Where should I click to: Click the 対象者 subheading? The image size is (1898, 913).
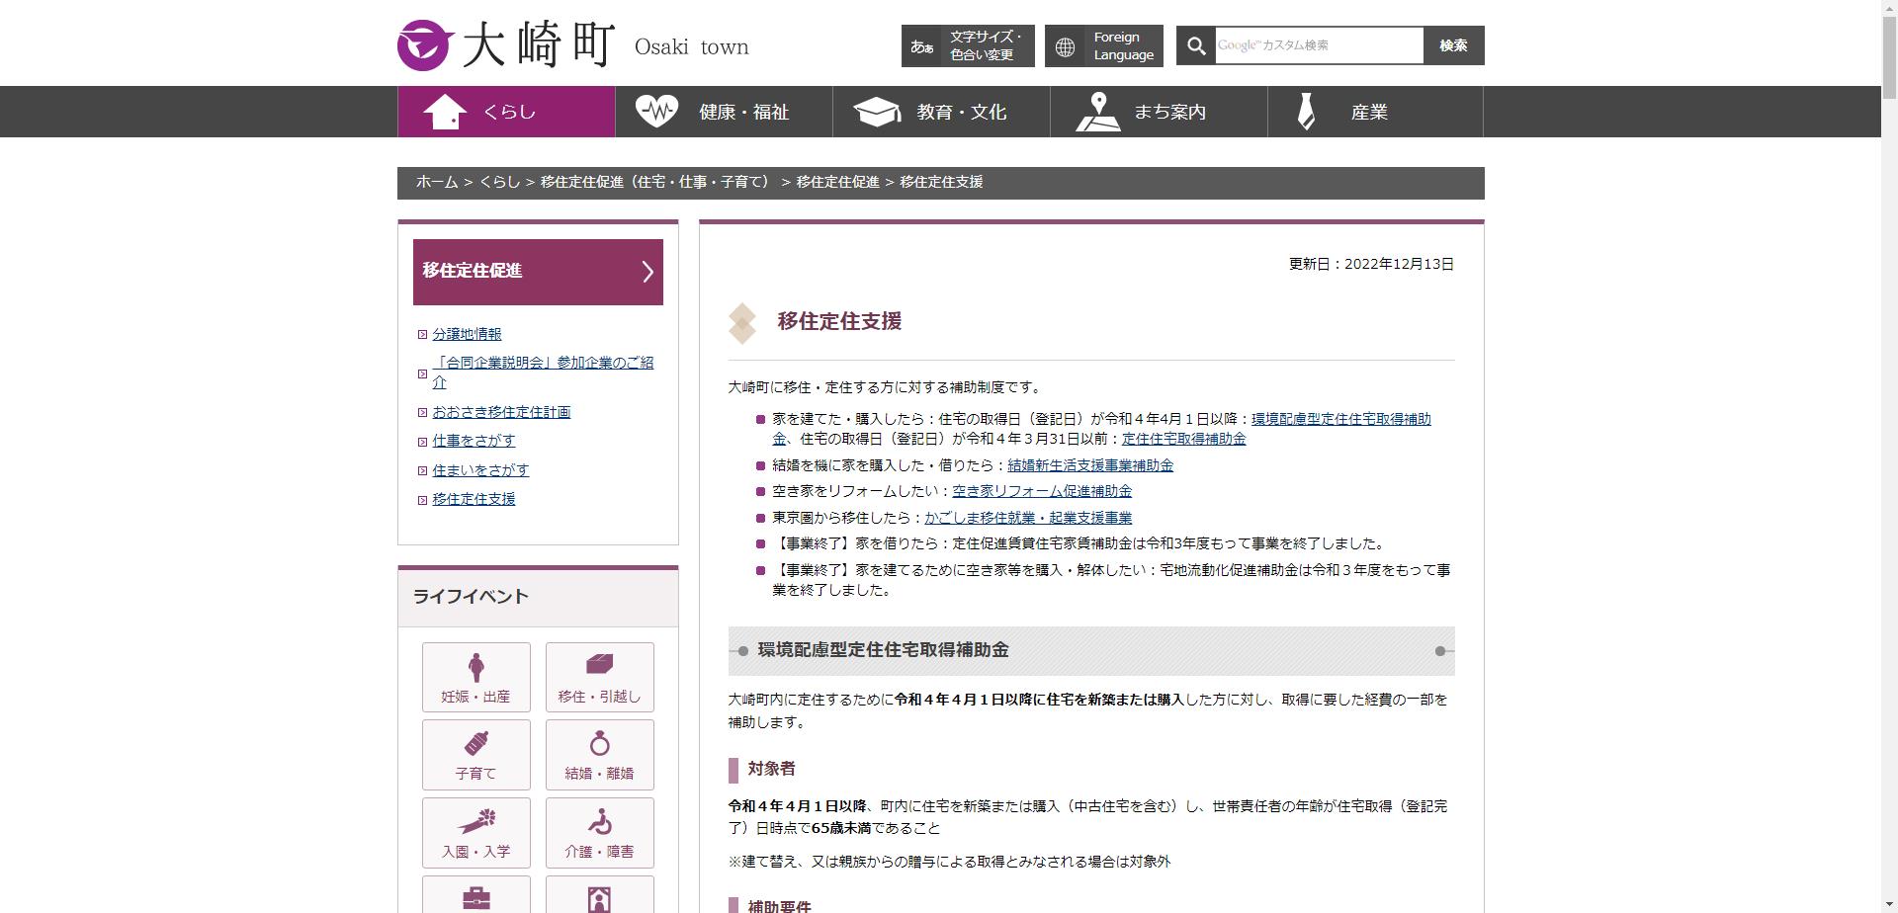click(771, 769)
